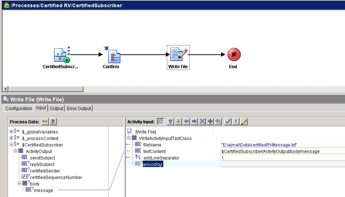
Task: Click the Insert plus button in Activity Input
Action: tap(210, 121)
